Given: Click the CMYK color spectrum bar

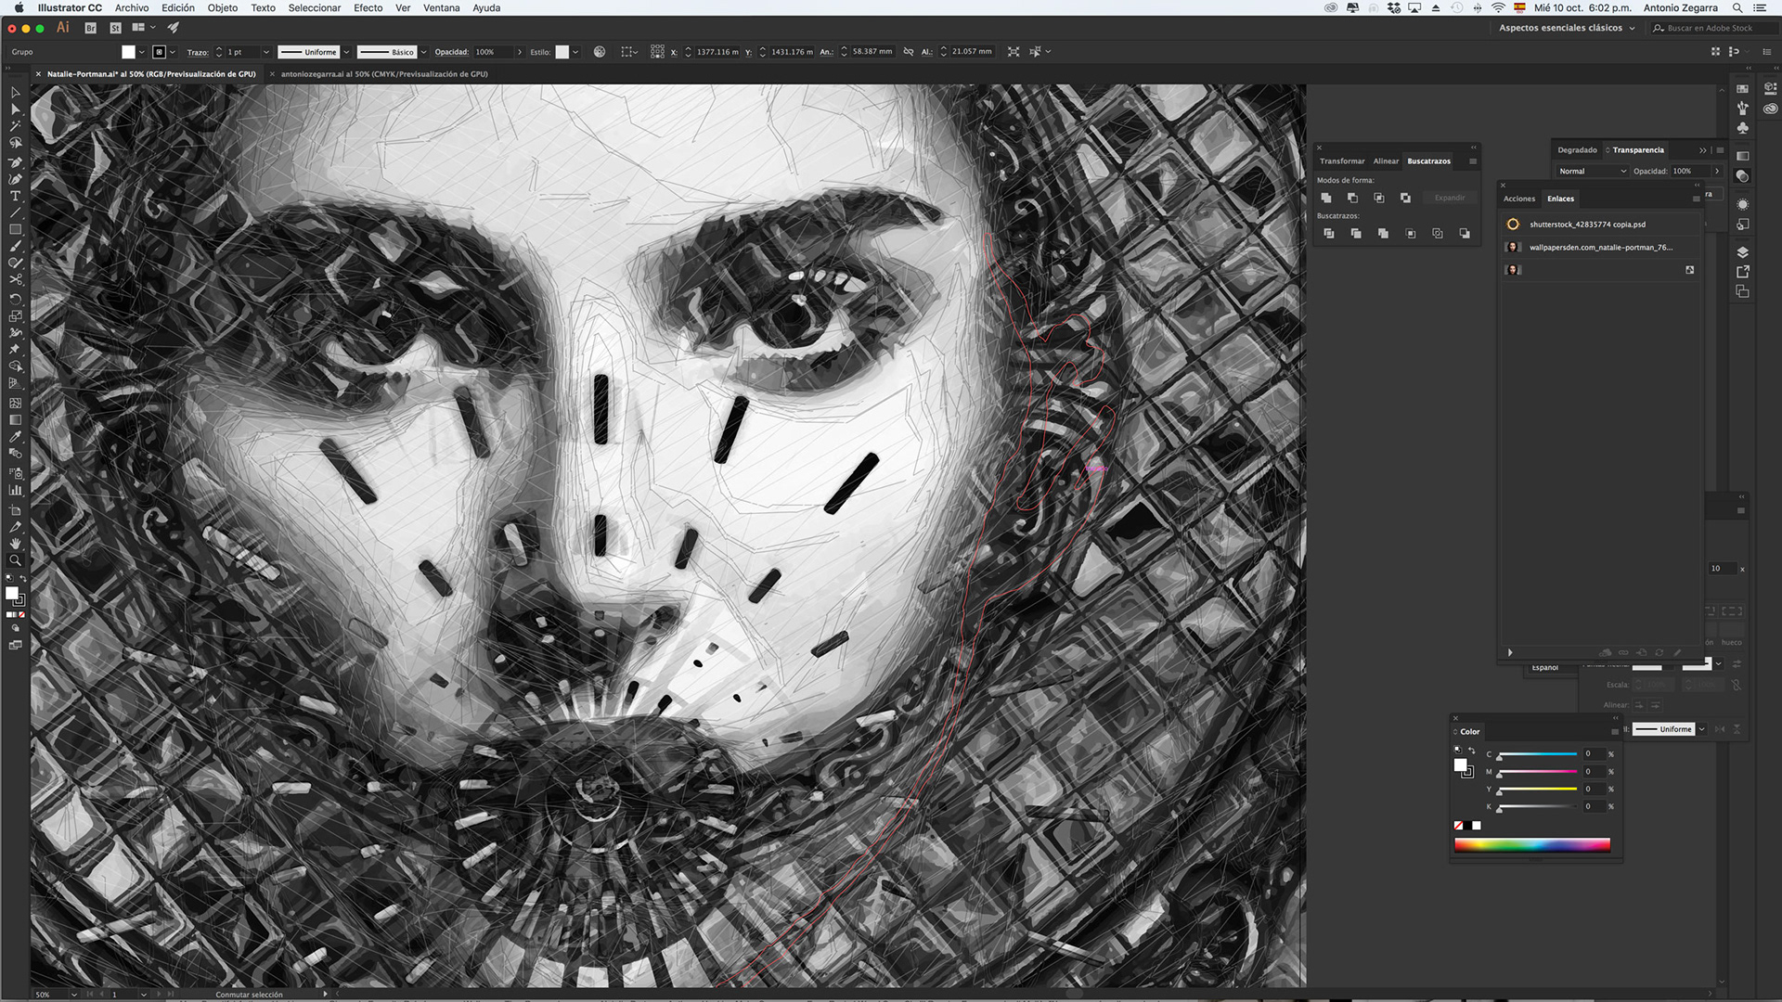Looking at the screenshot, I should click(x=1531, y=844).
